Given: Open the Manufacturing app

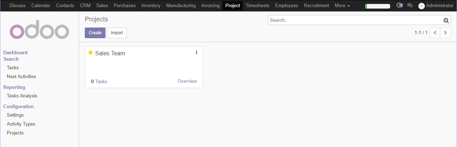Looking at the screenshot, I should [181, 5].
